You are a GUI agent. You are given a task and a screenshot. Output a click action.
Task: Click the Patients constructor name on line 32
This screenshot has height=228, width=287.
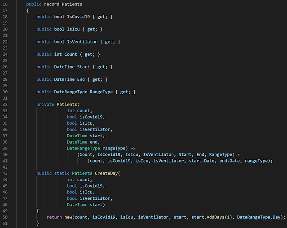pos(67,105)
